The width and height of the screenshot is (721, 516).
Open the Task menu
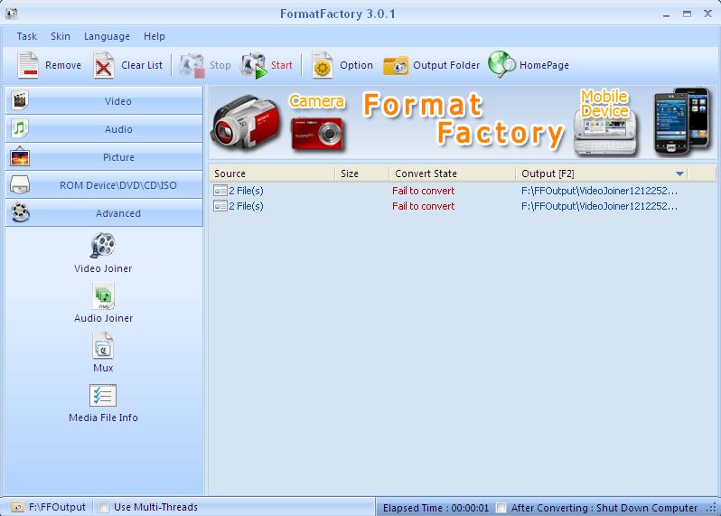27,36
